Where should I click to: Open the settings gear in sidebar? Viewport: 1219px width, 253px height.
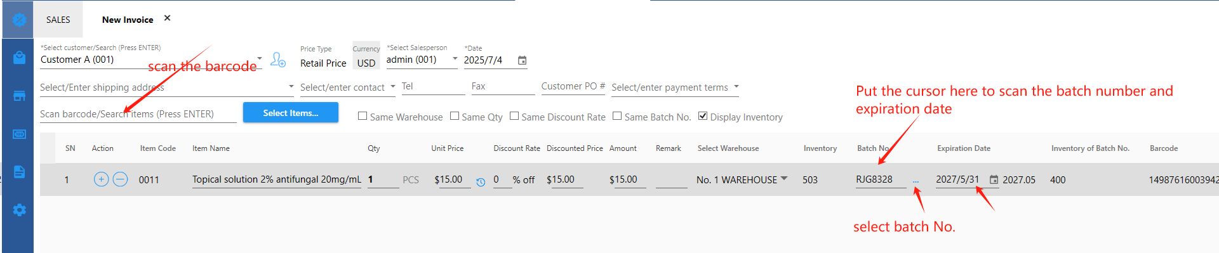[x=19, y=210]
